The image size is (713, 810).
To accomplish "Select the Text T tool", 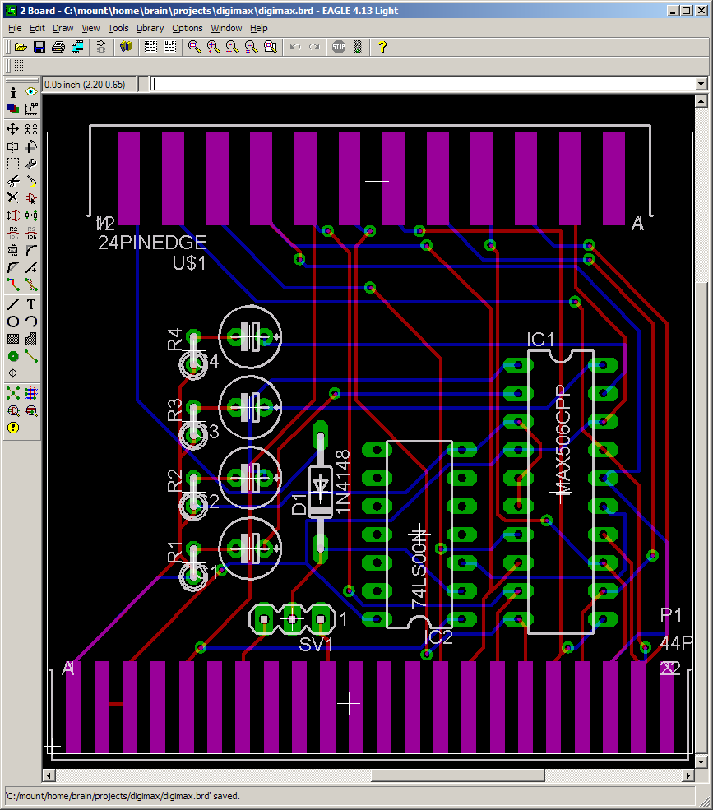I will (31, 304).
